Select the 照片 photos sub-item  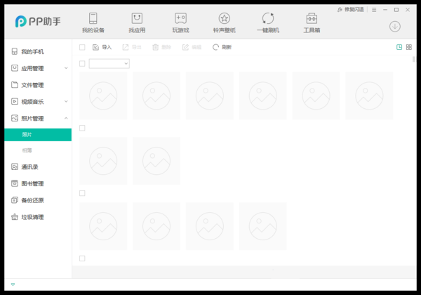[x=38, y=135]
